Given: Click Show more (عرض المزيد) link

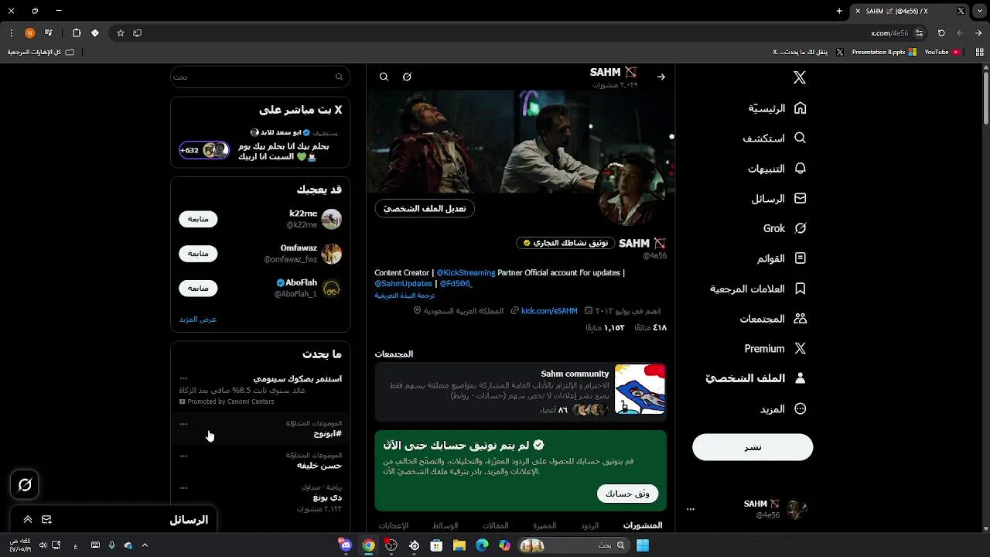Looking at the screenshot, I should tap(198, 320).
